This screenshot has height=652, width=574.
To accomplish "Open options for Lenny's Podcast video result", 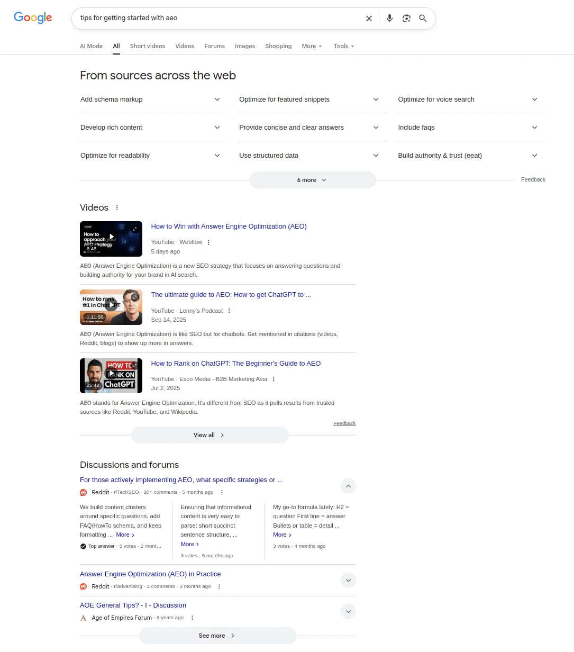I will click(229, 311).
